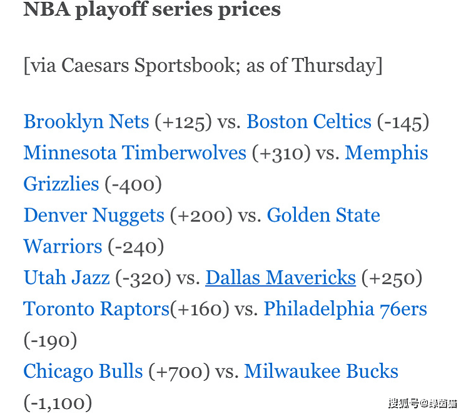466x414 pixels.
Task: Open the Brooklyn Nets link
Action: coord(86,122)
